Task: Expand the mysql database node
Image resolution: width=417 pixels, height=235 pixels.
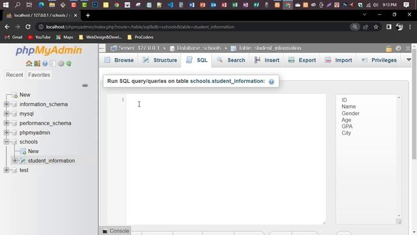Action: click(x=7, y=114)
